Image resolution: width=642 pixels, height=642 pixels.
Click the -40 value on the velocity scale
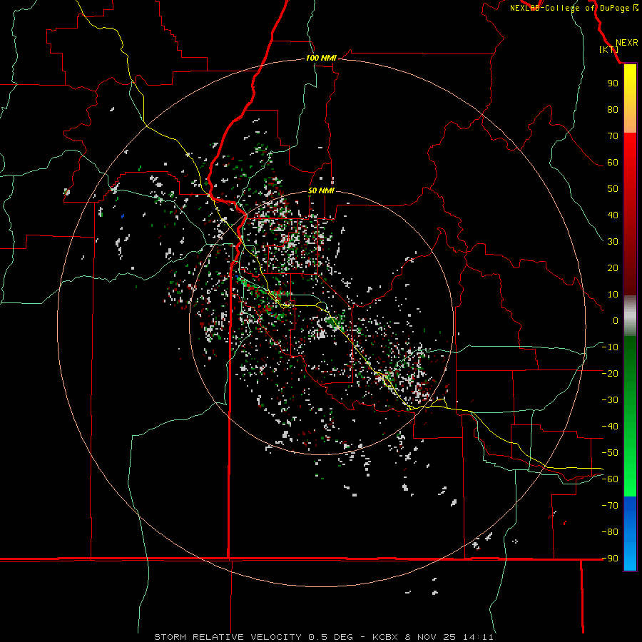pyautogui.click(x=610, y=427)
